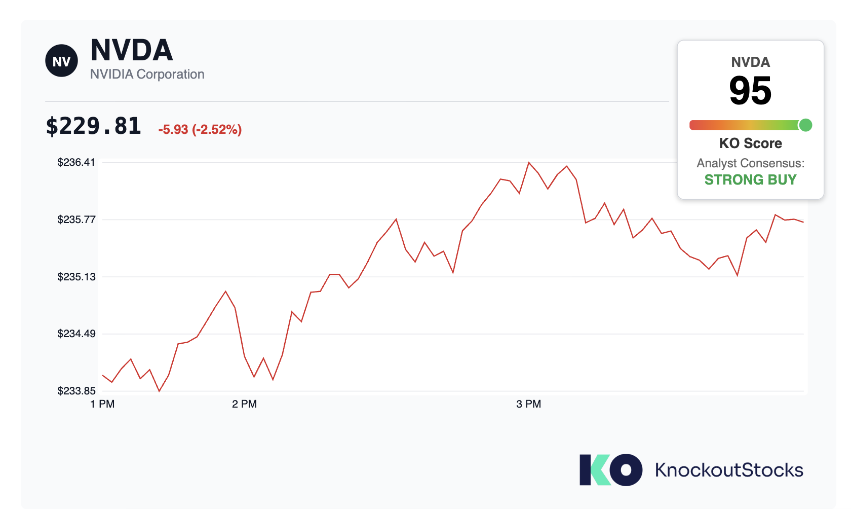Click the 1 PM time axis label
The width and height of the screenshot is (851, 509).
102,404
